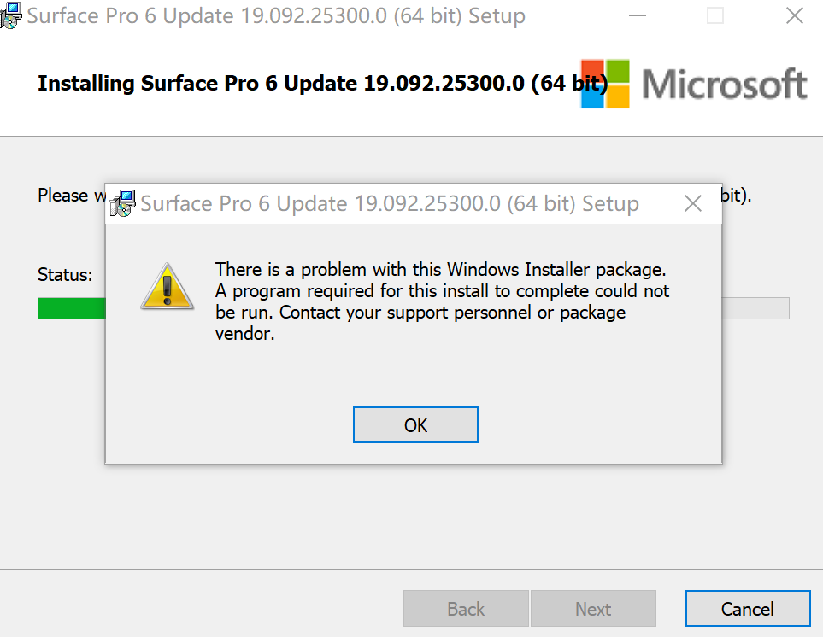This screenshot has height=637, width=823.
Task: Close the error dialog with X
Action: pyautogui.click(x=693, y=203)
